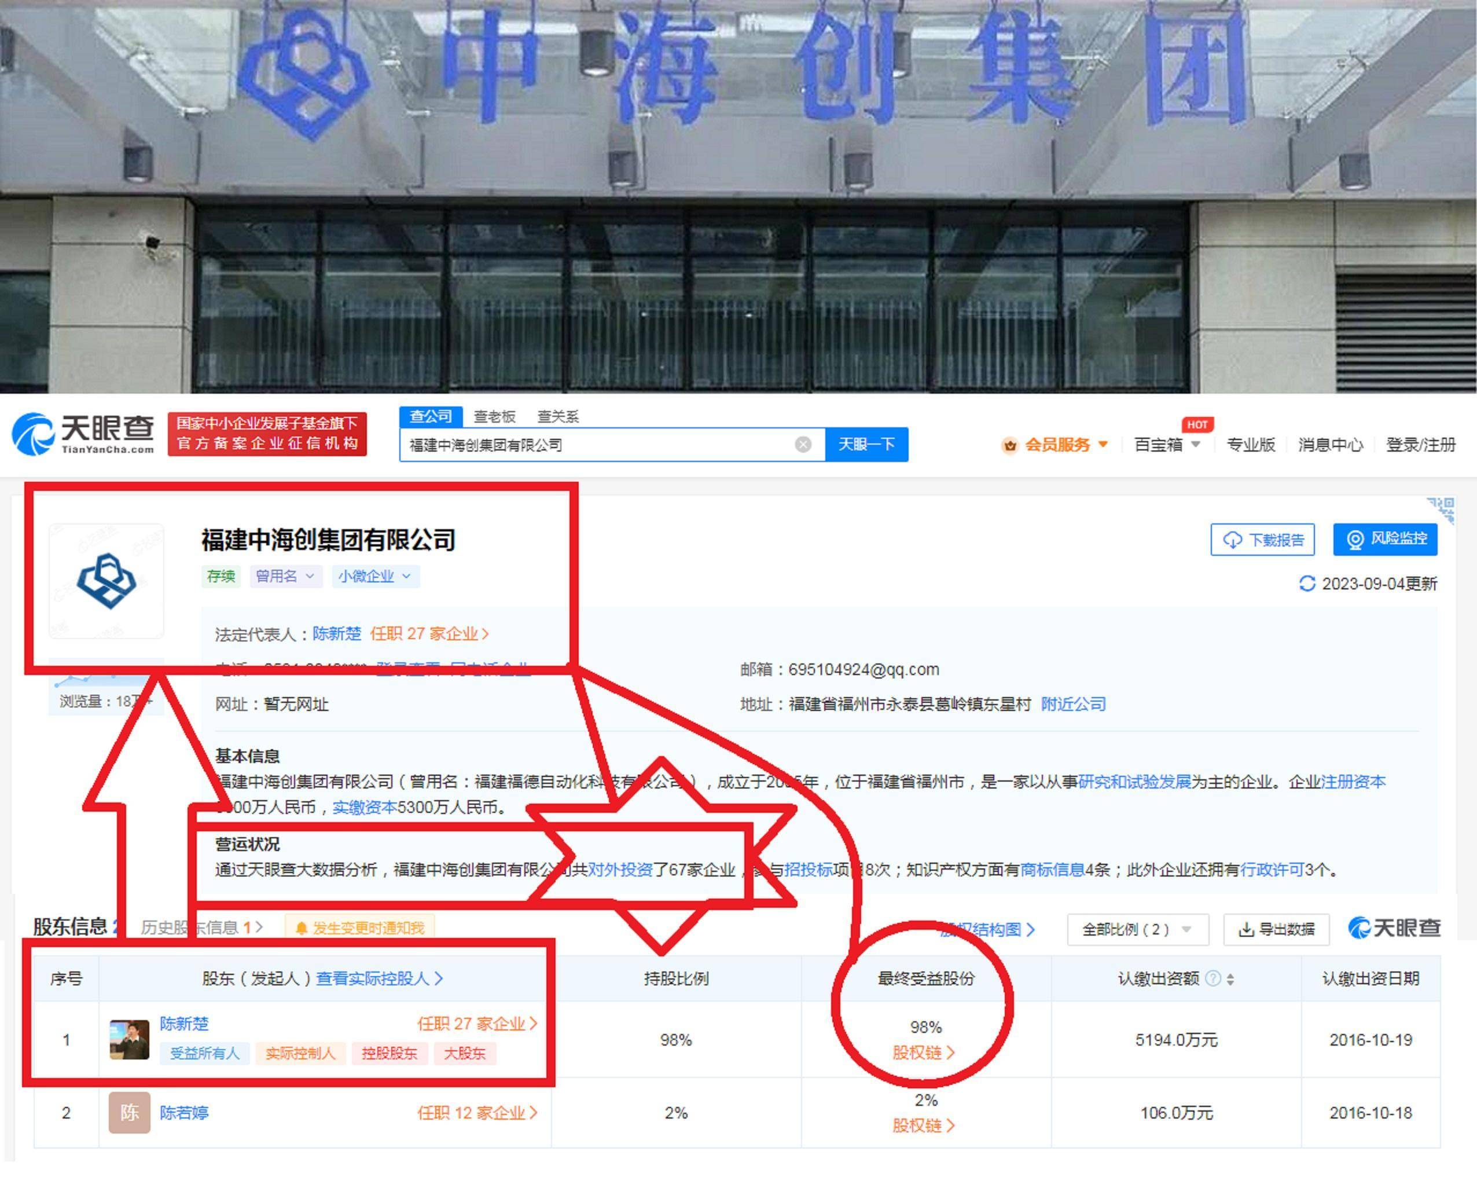Switch to the 查关系 search tab
The image size is (1477, 1188).
(558, 417)
